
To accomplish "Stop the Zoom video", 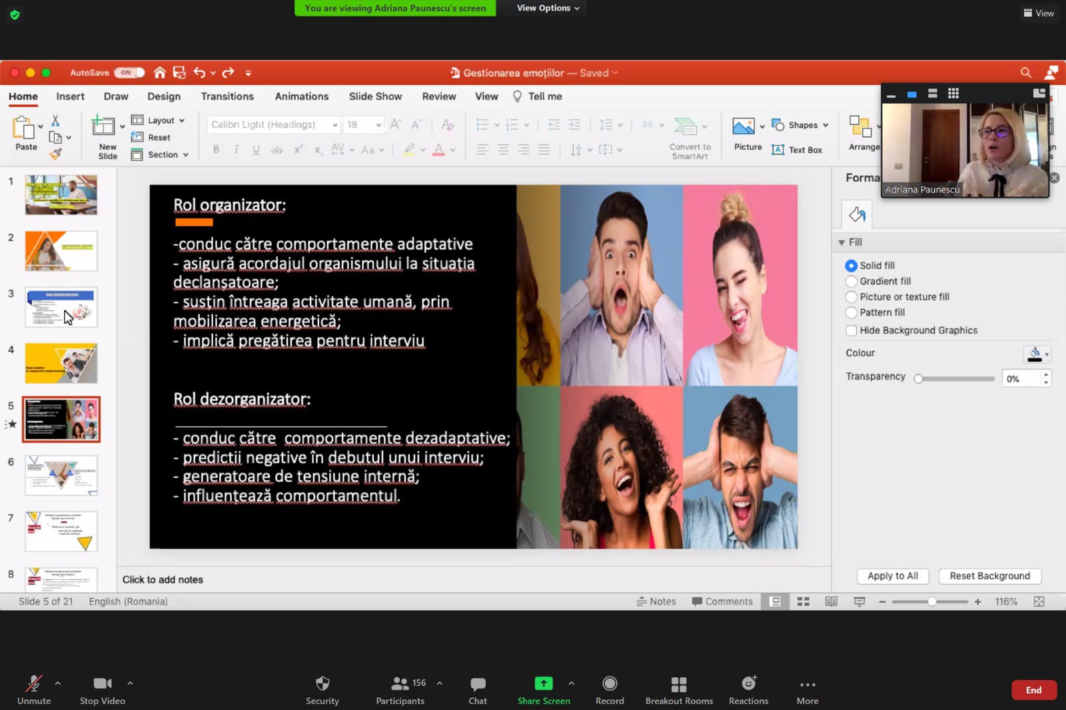I will [103, 691].
